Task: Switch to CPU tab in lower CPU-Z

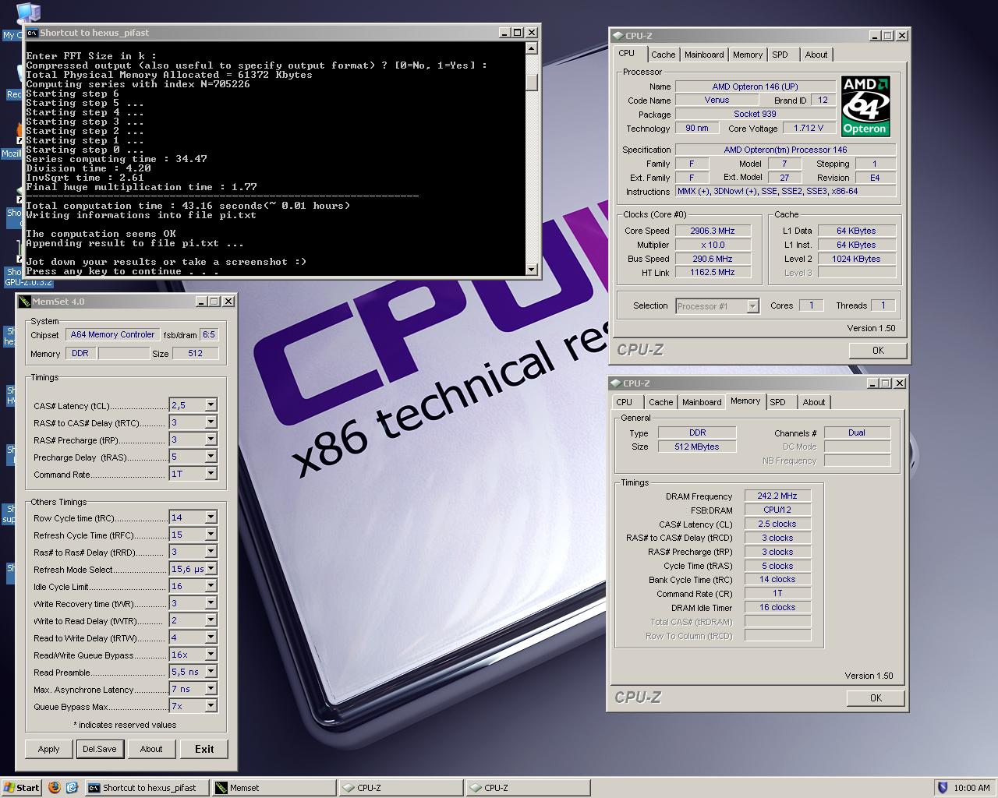Action: coord(625,402)
